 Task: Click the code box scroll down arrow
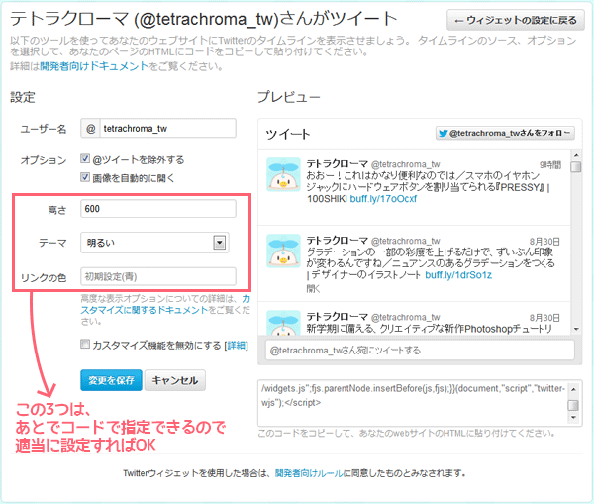tap(573, 417)
